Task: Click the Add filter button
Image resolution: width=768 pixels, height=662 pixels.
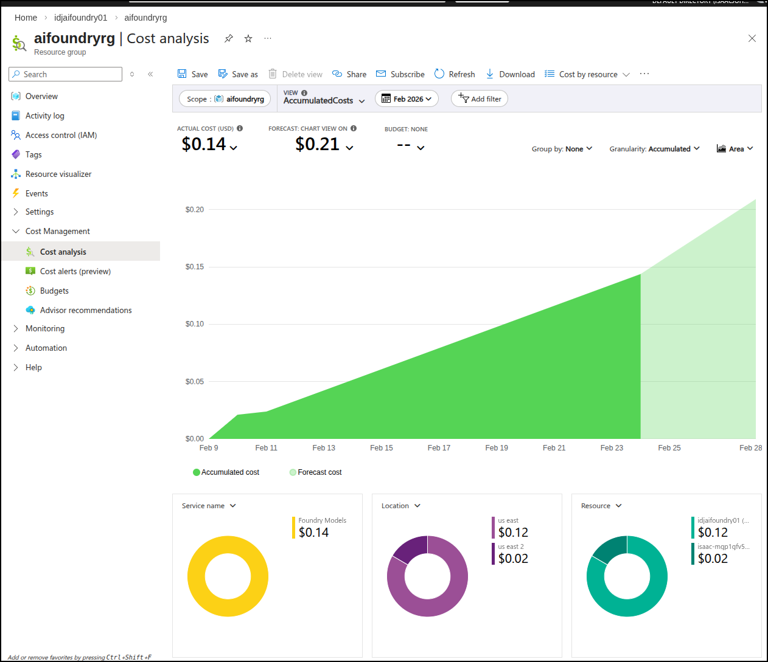Action: pyautogui.click(x=480, y=99)
